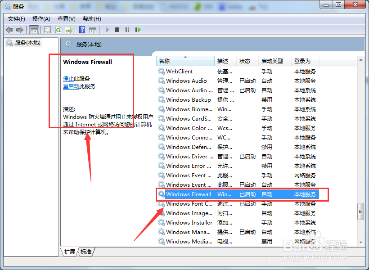
Task: Click the Forward arrow toolbar icon
Action: coord(20,30)
